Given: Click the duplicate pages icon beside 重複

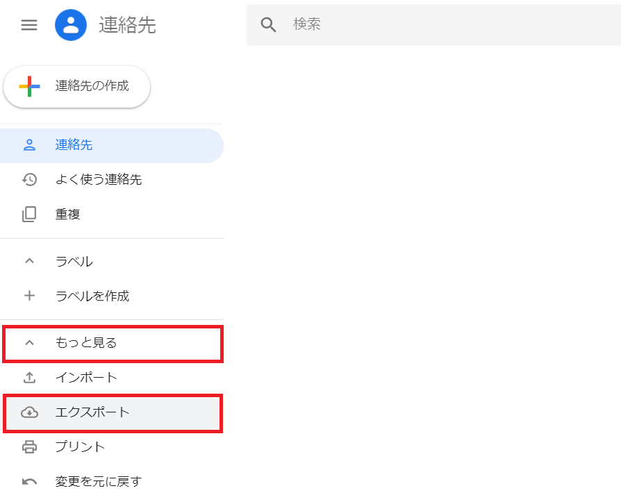Looking at the screenshot, I should click(x=29, y=214).
